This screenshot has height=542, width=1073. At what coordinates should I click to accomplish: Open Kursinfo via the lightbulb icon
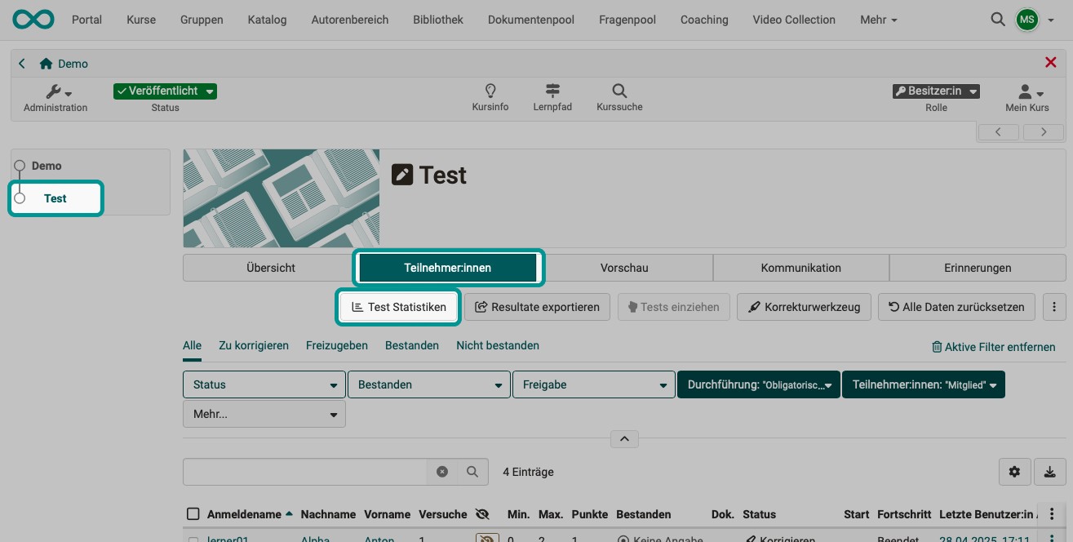[x=490, y=92]
